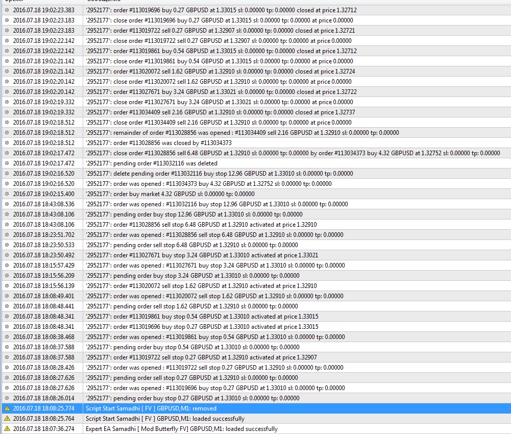Select message 'order #113020072 sell 1.62 ... closed at price 1.32724'
The image size is (511, 434).
(x=221, y=71)
